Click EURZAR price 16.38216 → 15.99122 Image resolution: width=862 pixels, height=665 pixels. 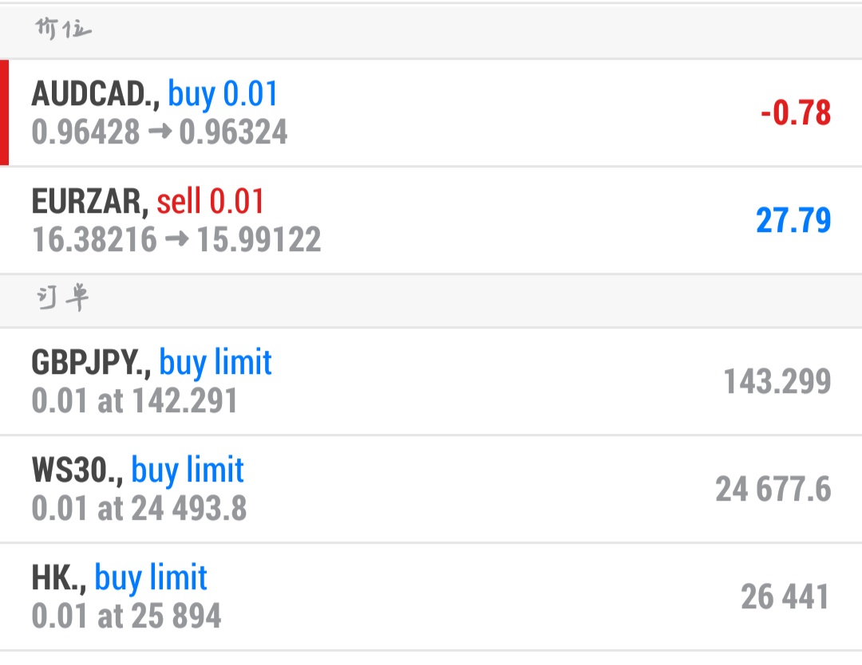click(176, 240)
